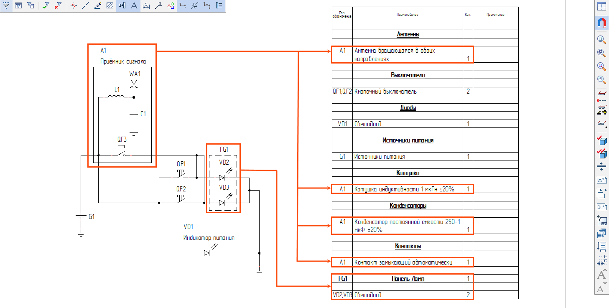Click the filter with red cross icon
The image size is (609, 308).
59,5
